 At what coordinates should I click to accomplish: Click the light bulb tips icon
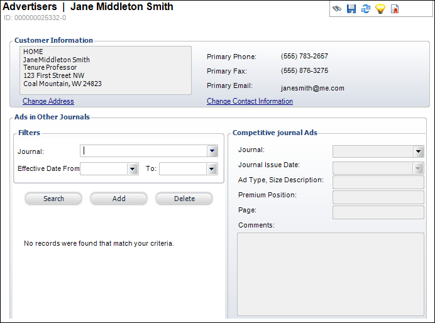[380, 9]
